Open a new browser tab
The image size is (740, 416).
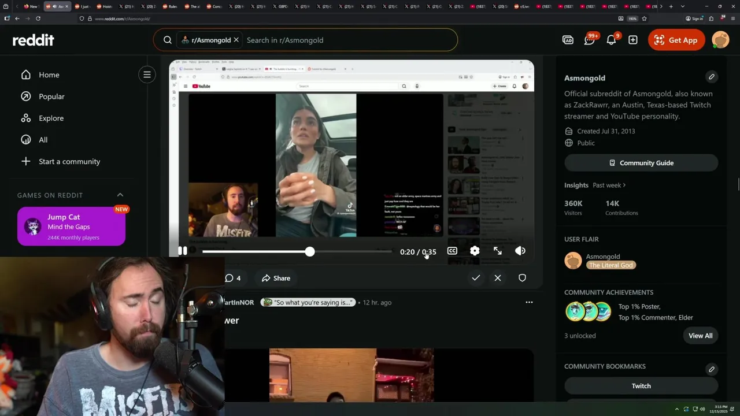click(671, 6)
